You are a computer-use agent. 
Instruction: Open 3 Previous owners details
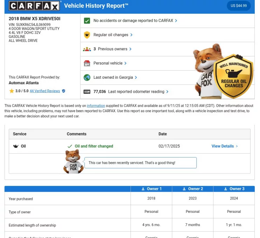[111, 49]
